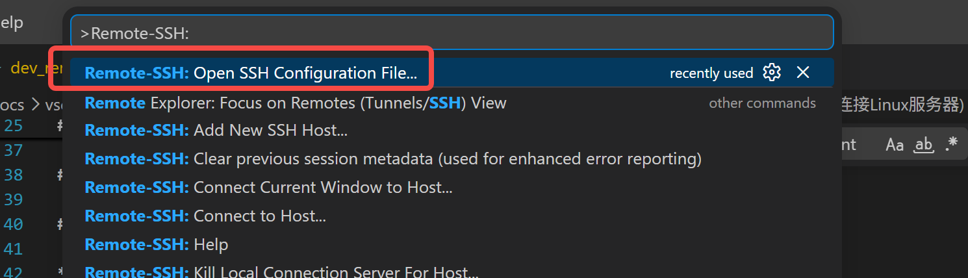Click the gear icon to configure keybinding
The height and width of the screenshot is (278, 968).
pyautogui.click(x=772, y=73)
